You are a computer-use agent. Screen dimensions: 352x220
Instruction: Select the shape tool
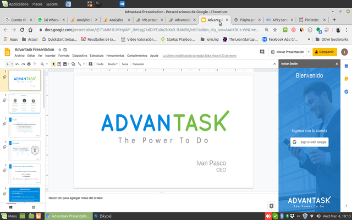click(73, 64)
